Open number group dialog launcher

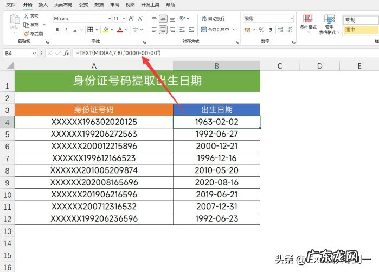tap(294, 42)
